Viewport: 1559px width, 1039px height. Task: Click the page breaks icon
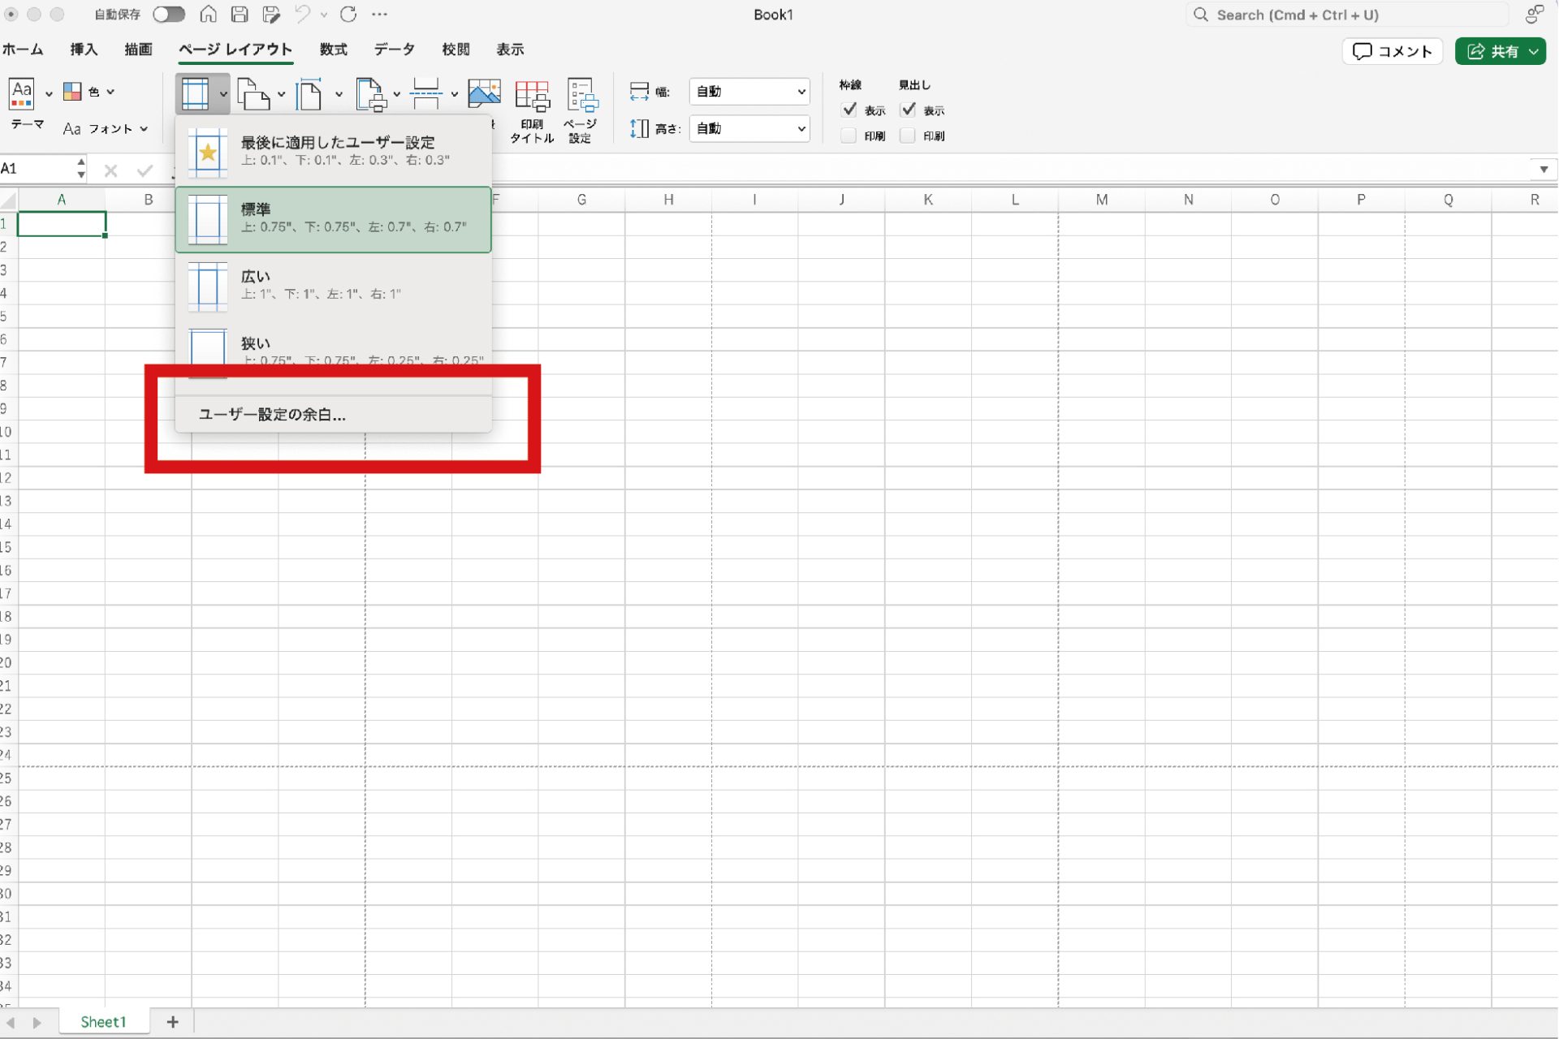(x=425, y=94)
